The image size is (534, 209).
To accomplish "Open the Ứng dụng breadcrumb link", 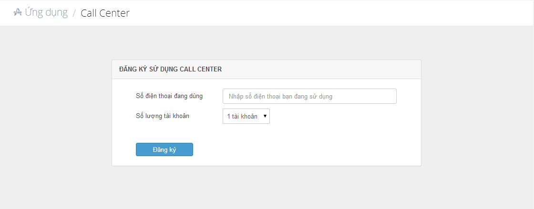I will 46,12.
